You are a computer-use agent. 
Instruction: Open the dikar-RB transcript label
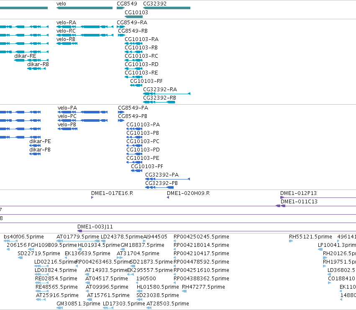click(38, 64)
